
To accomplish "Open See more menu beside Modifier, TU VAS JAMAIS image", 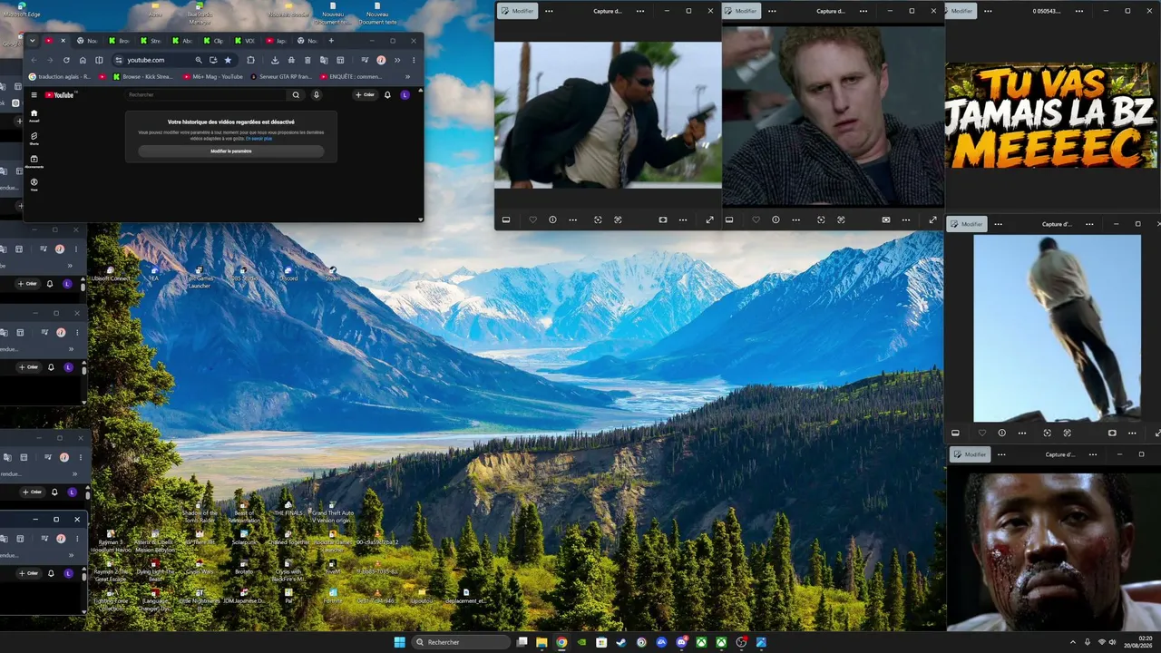I will pos(988,11).
